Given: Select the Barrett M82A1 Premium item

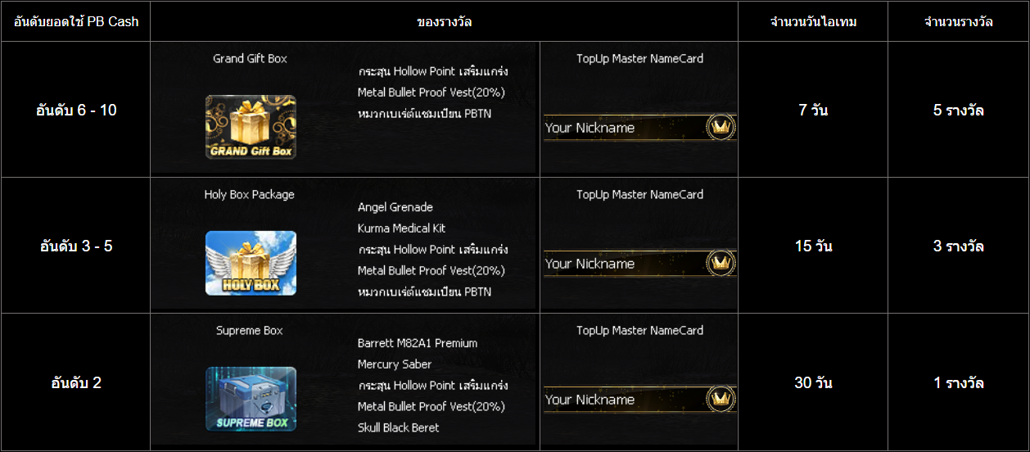Looking at the screenshot, I should pos(418,343).
